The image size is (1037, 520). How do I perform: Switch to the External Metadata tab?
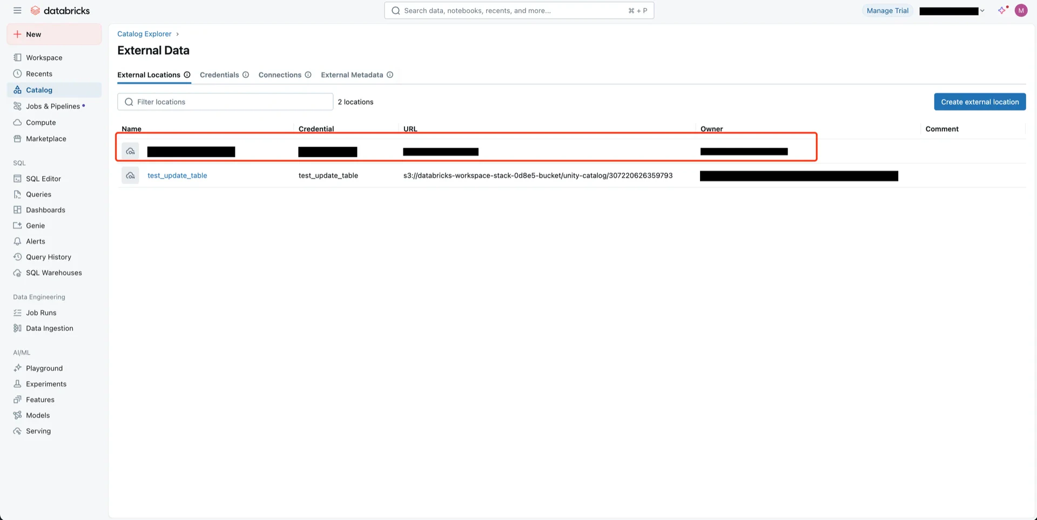point(352,75)
